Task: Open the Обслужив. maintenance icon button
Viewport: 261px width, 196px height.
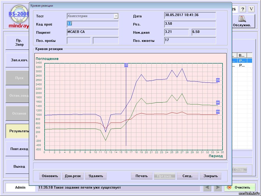Action: tap(243, 21)
